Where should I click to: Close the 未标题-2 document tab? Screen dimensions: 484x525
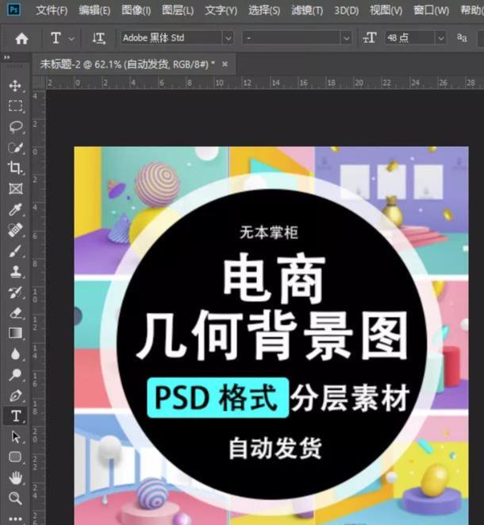pyautogui.click(x=225, y=64)
